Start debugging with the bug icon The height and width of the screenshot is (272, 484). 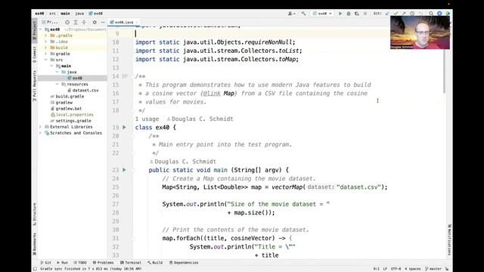[349, 14]
